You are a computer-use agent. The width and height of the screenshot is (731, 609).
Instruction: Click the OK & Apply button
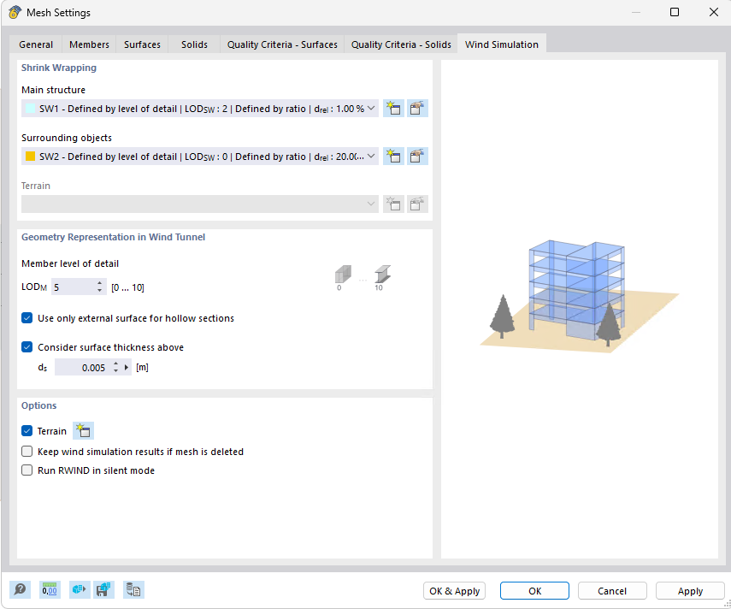pos(455,591)
